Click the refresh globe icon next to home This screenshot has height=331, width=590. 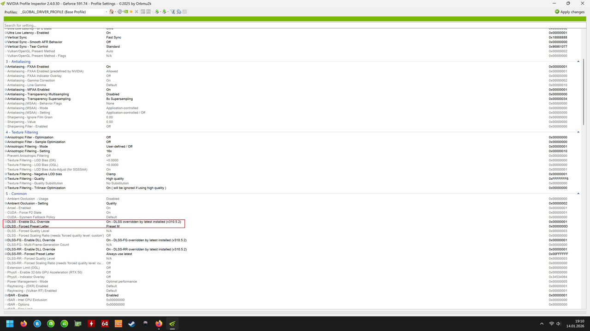point(120,11)
